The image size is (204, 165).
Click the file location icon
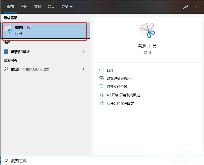click(x=102, y=86)
